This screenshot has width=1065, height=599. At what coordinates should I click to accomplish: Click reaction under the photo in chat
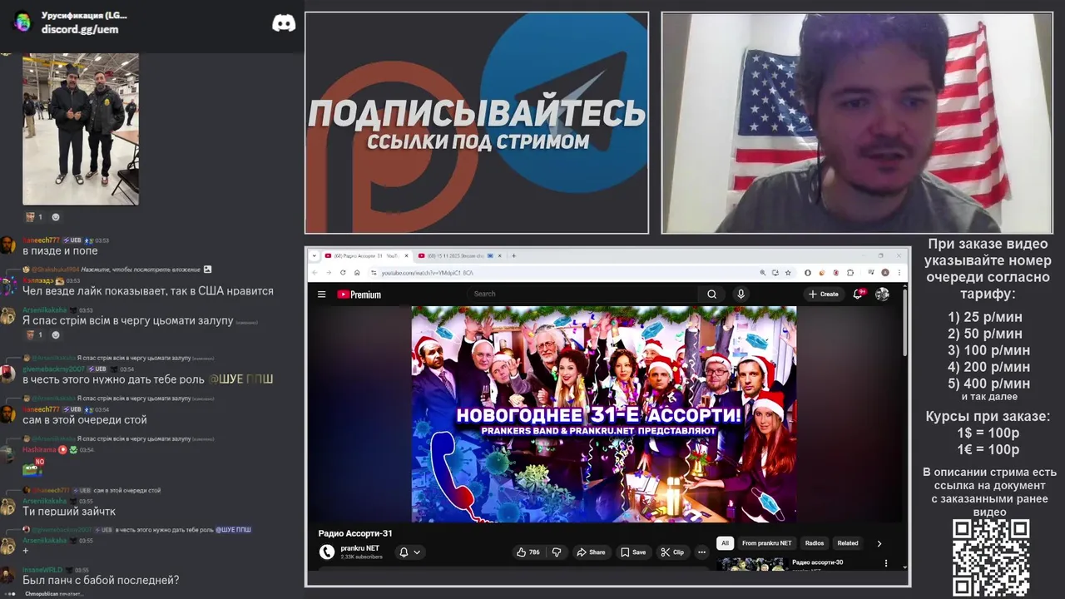(33, 217)
